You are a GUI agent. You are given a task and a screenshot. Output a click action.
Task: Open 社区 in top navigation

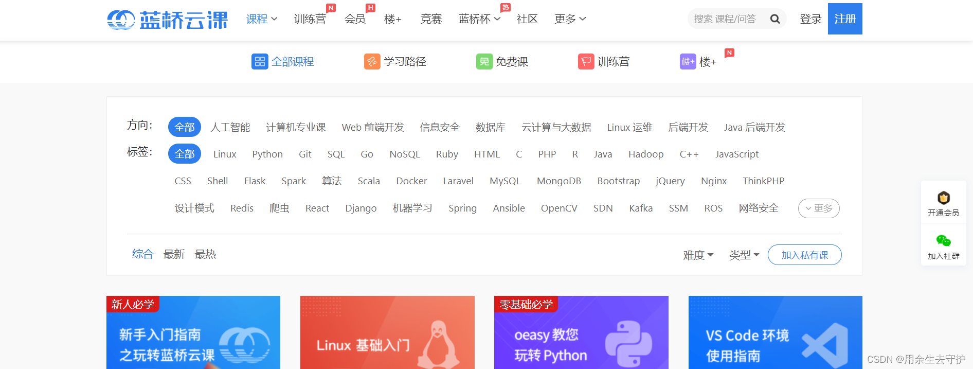click(x=527, y=19)
